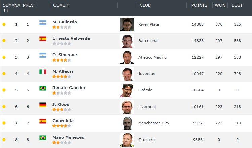
Task: Click the CLUB column header
Action: 145,5
